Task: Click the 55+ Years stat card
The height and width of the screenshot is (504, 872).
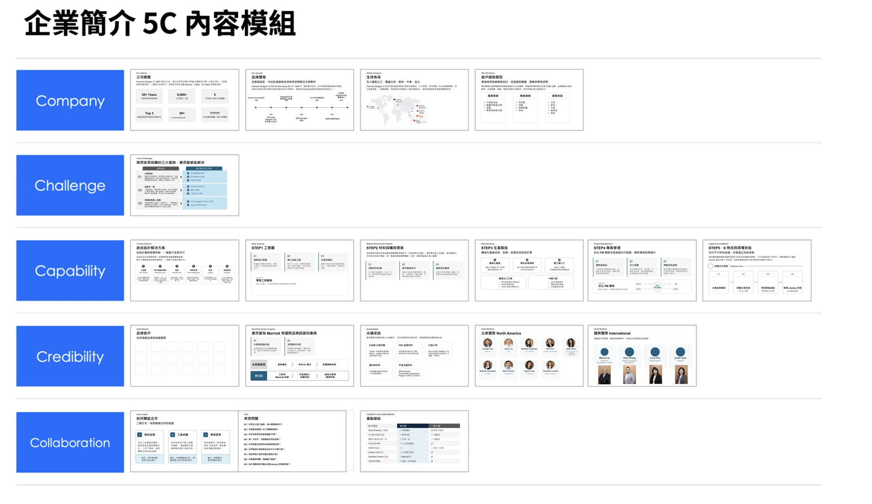Action: (149, 96)
